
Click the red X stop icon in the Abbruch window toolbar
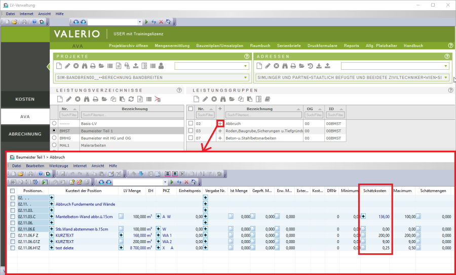(x=186, y=182)
